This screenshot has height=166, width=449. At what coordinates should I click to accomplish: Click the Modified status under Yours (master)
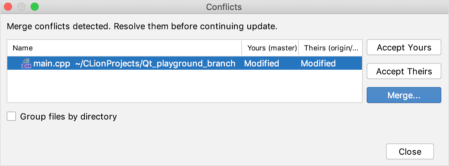pyautogui.click(x=261, y=63)
